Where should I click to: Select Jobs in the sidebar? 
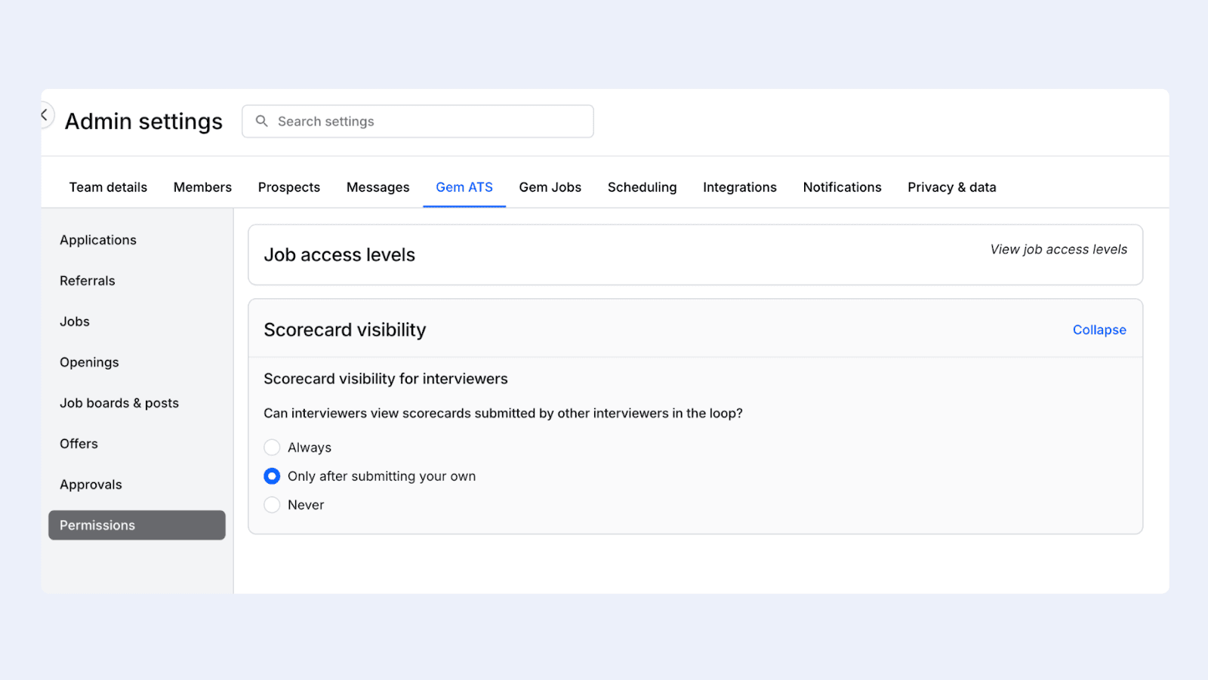pyautogui.click(x=74, y=321)
